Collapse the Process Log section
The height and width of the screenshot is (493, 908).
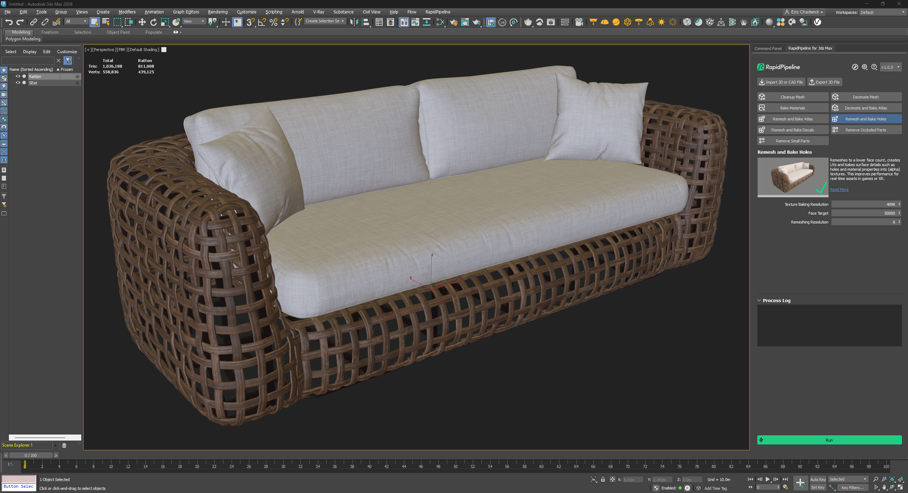click(759, 300)
